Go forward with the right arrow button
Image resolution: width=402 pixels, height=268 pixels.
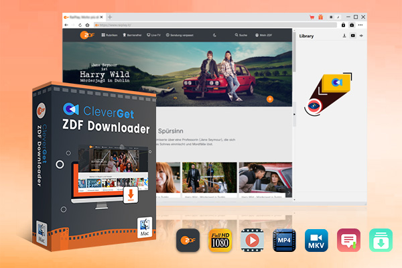click(x=73, y=25)
